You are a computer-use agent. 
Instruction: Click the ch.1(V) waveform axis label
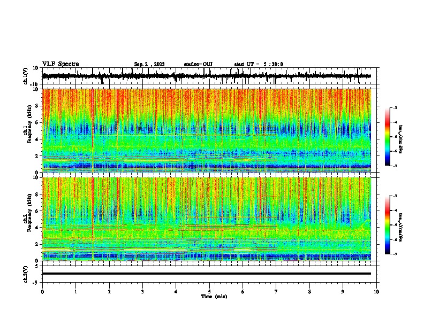[26, 76]
